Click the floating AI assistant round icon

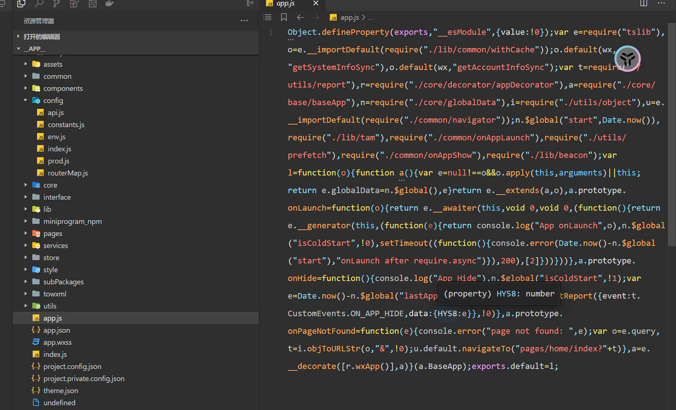click(x=628, y=59)
